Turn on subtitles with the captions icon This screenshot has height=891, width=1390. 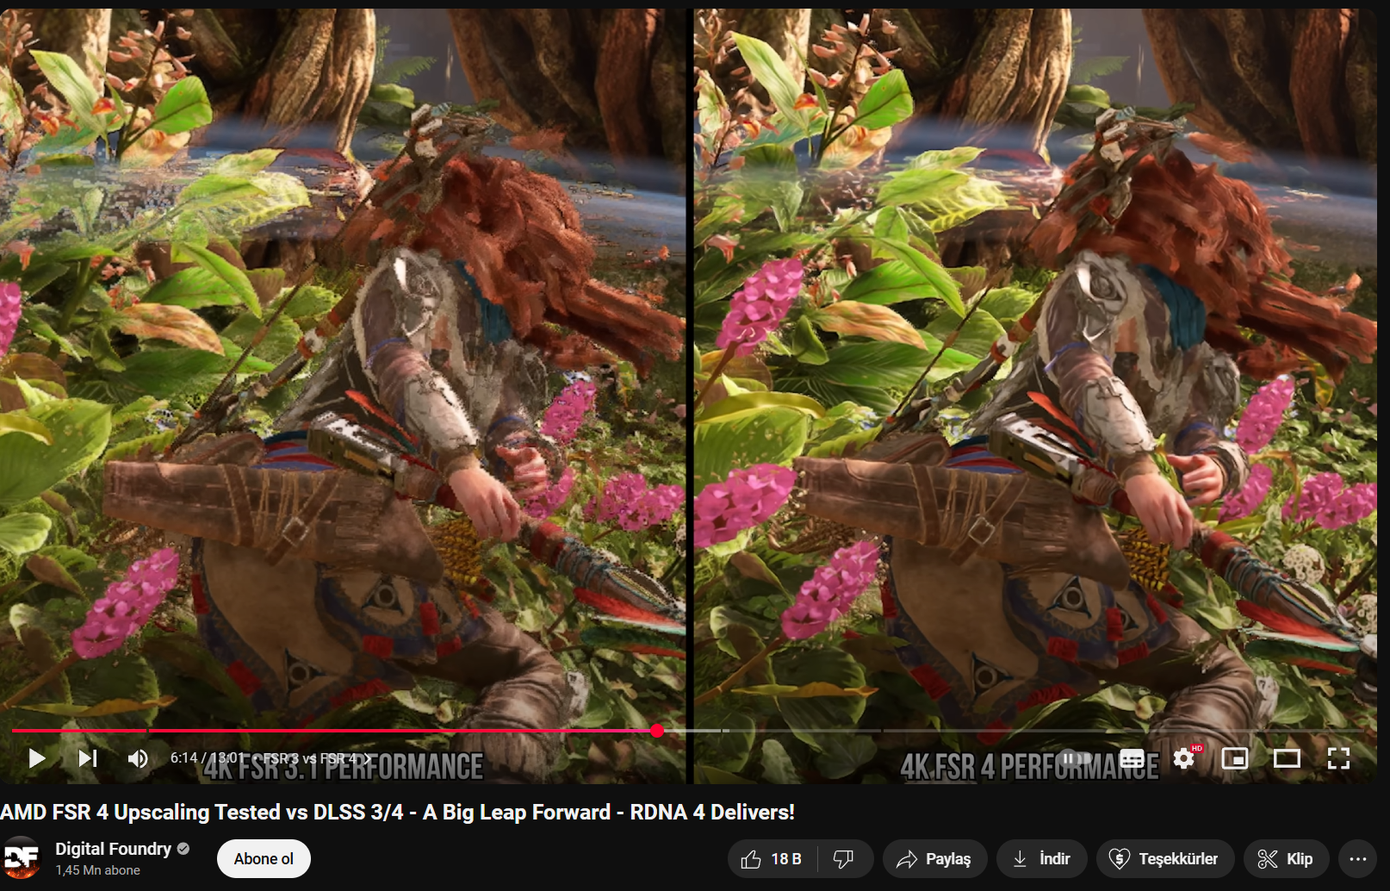(x=1132, y=758)
